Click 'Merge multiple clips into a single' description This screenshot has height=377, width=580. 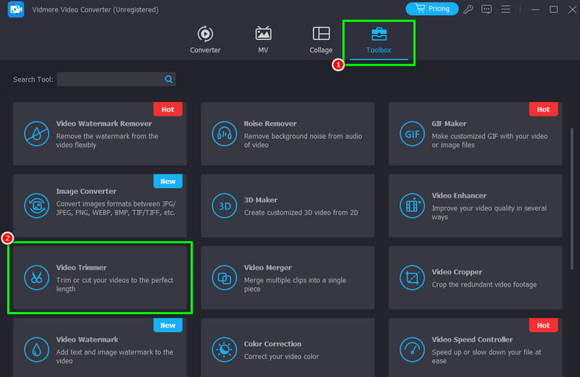[295, 284]
